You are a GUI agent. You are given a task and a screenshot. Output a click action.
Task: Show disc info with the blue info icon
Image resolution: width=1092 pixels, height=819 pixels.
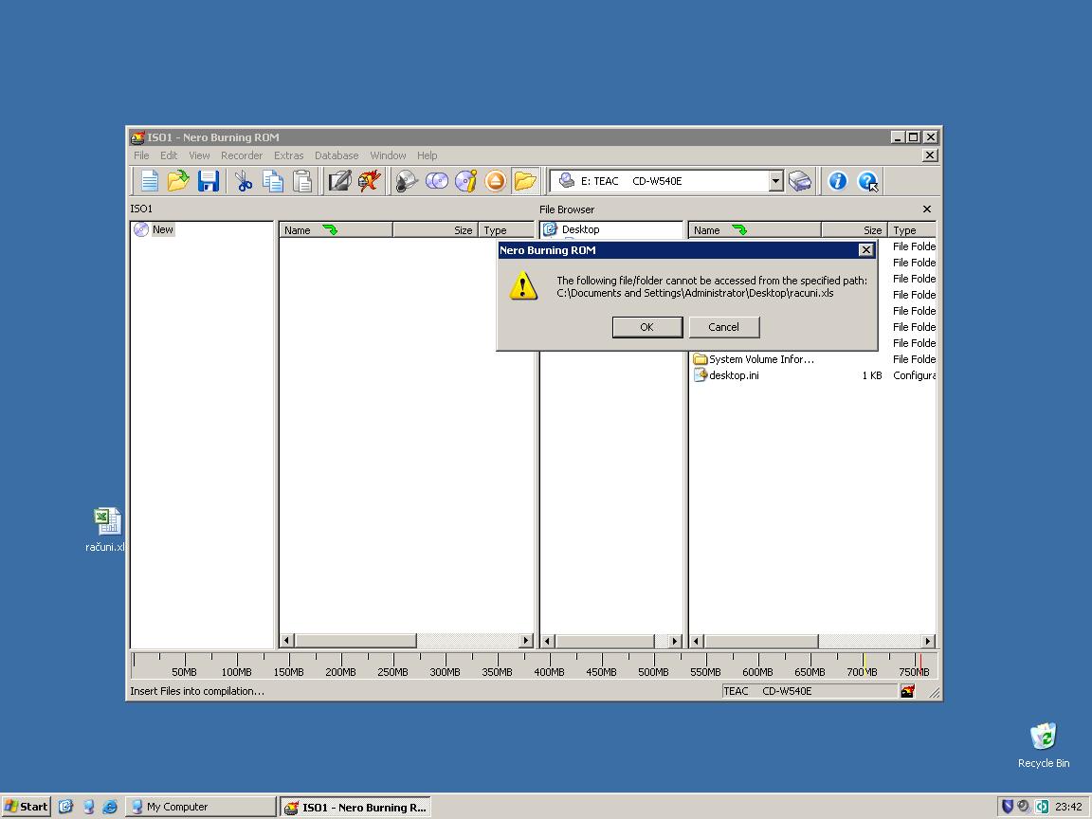[838, 181]
